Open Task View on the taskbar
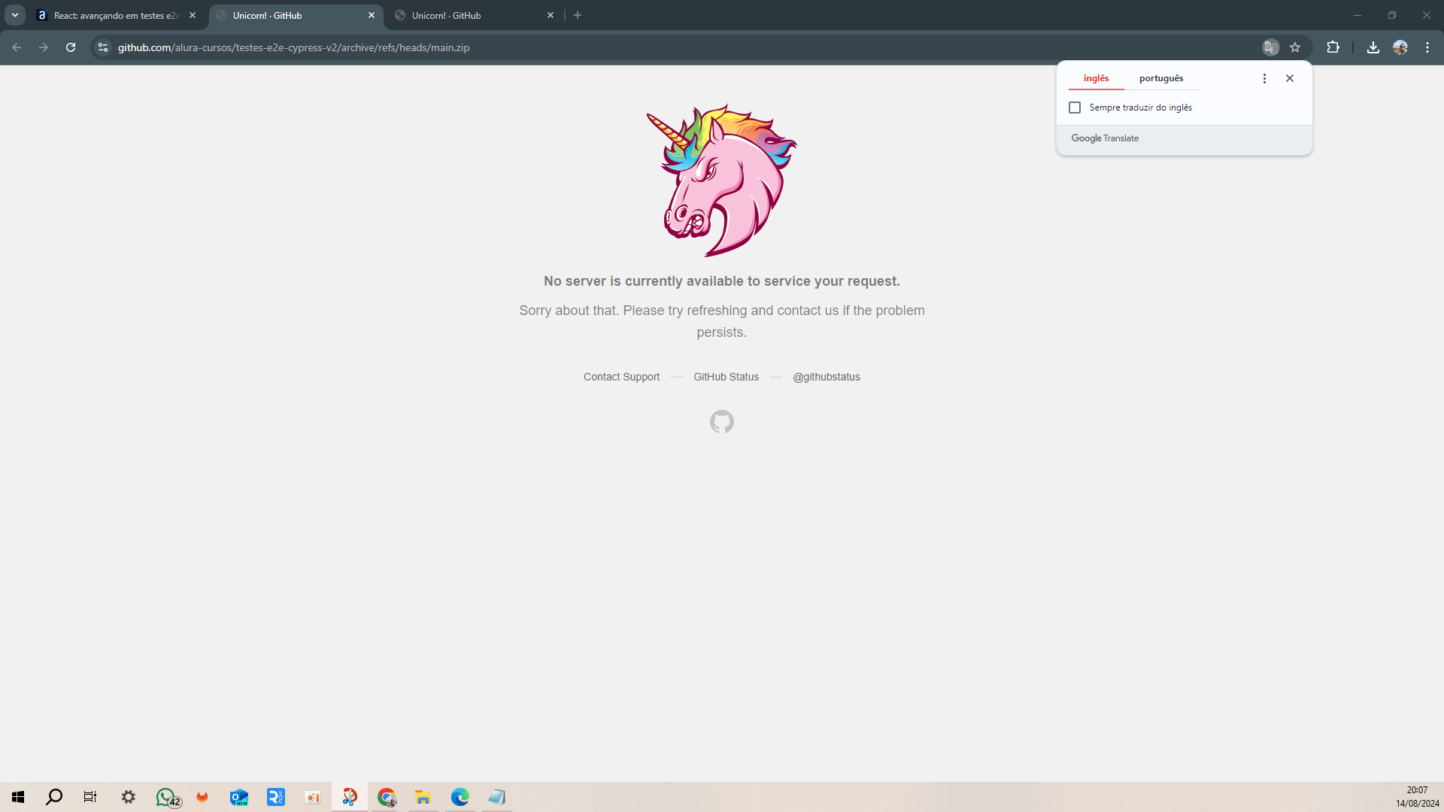Viewport: 1444px width, 812px height. (90, 797)
